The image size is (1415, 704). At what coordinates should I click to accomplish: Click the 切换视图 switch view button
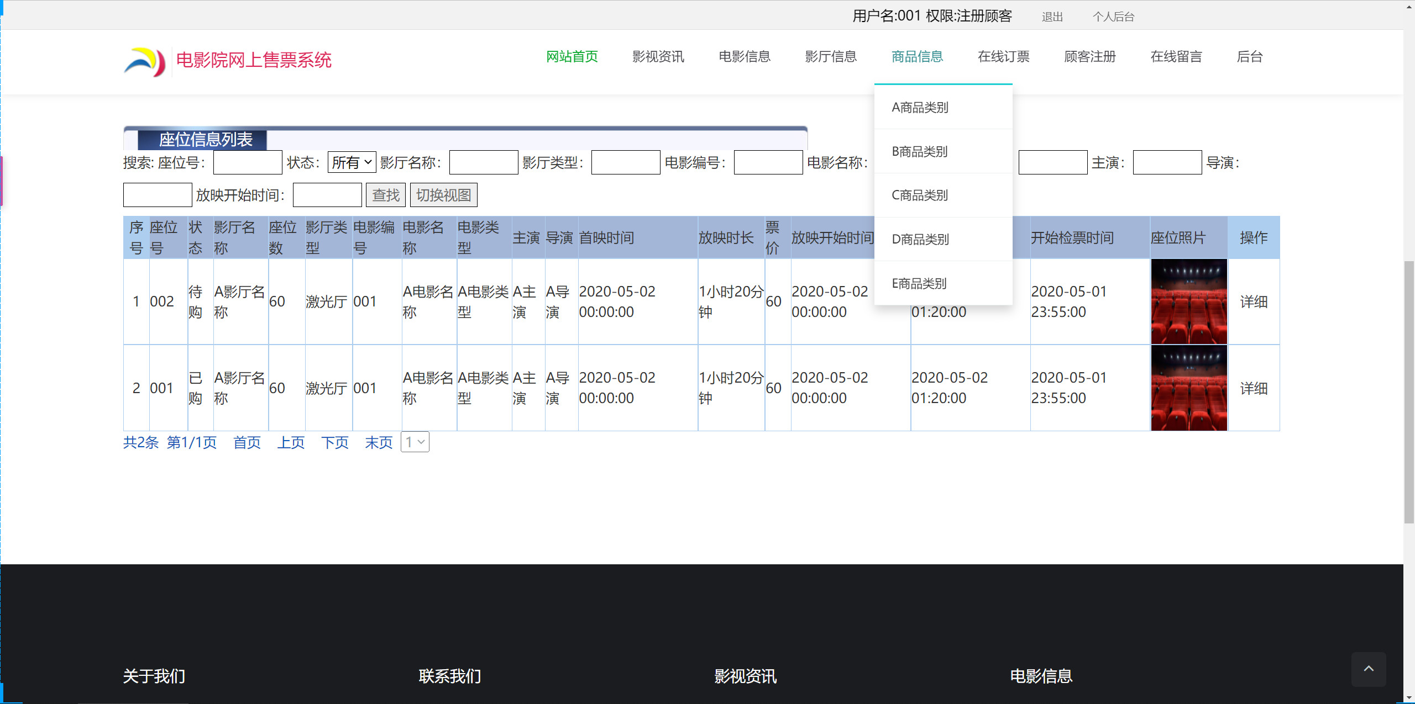pyautogui.click(x=443, y=195)
